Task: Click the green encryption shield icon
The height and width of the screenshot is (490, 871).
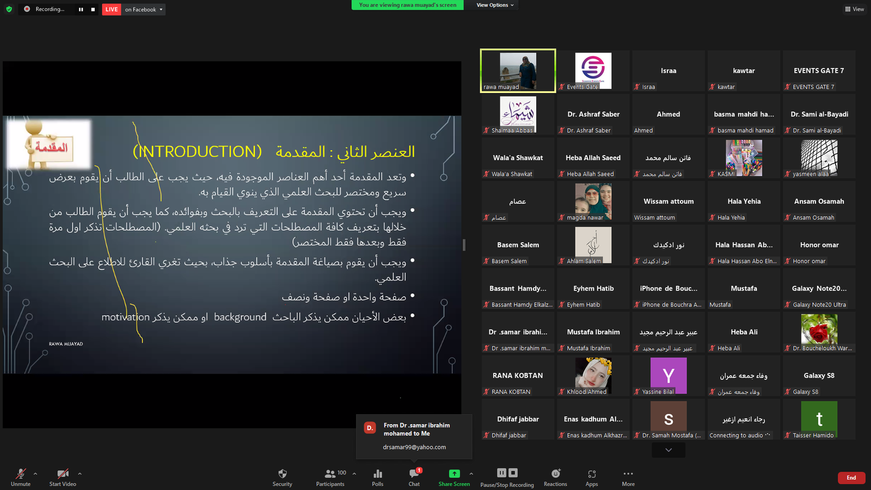Action: [9, 9]
